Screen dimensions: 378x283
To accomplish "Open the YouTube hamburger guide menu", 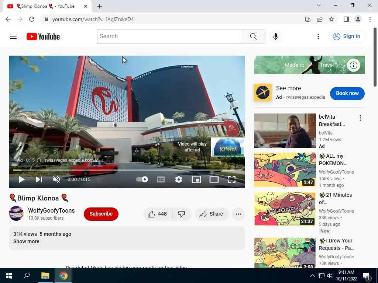I will pos(13,36).
